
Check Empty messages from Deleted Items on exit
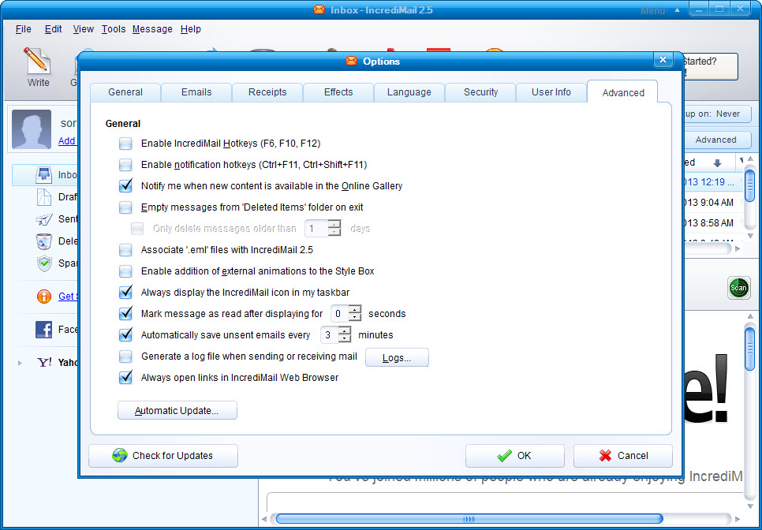pos(125,207)
